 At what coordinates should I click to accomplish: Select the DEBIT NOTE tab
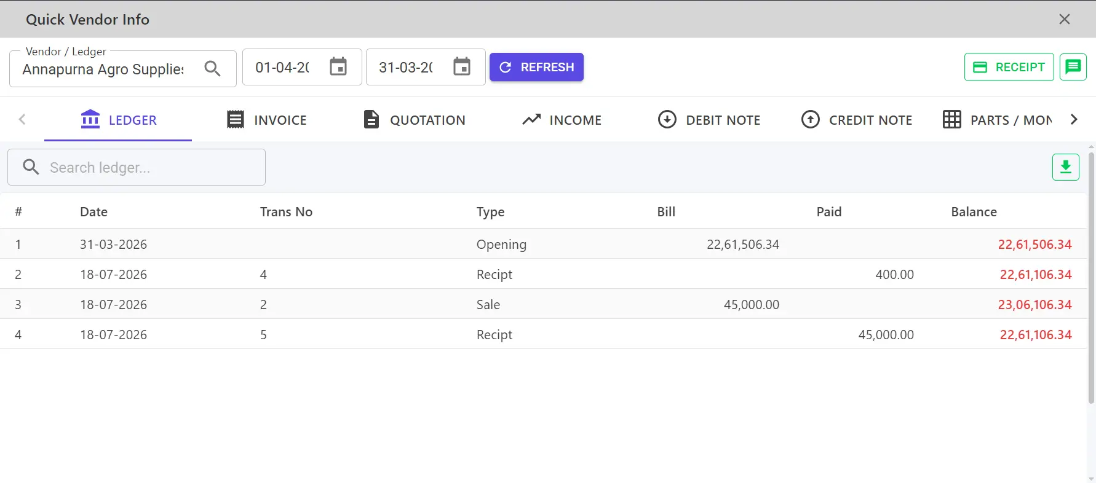[709, 120]
